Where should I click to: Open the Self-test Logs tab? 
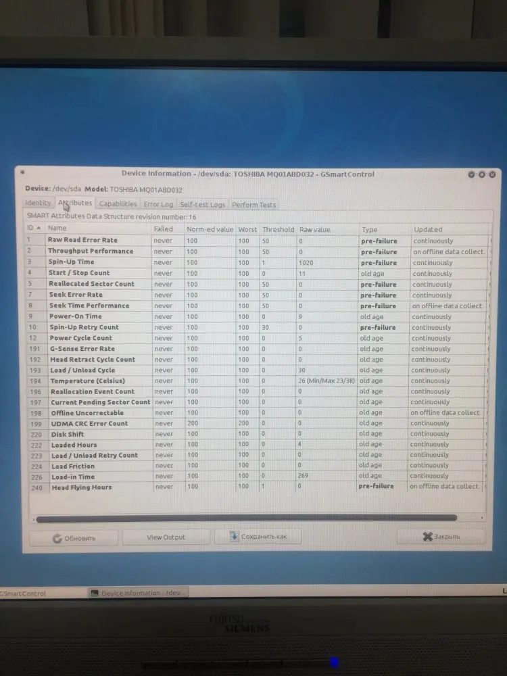(202, 204)
